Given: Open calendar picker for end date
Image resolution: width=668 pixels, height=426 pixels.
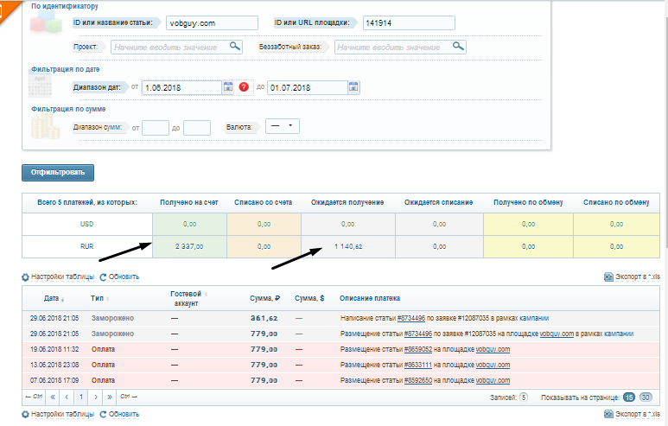Looking at the screenshot, I should [353, 87].
